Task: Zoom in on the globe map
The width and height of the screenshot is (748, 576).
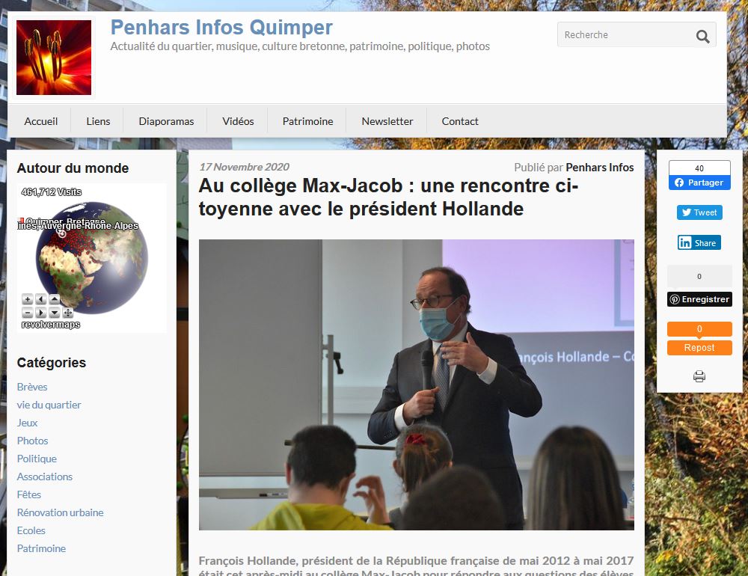Action: pos(28,299)
